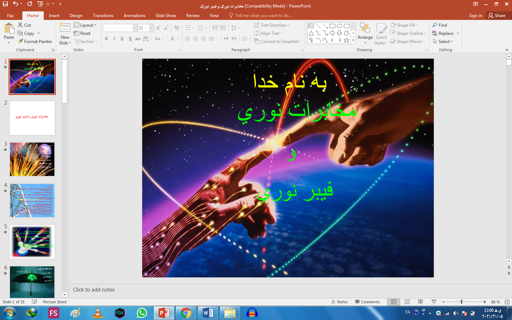512x320 pixels.
Task: Select slide 3 thumbnail with fiber optics
Action: click(x=32, y=159)
